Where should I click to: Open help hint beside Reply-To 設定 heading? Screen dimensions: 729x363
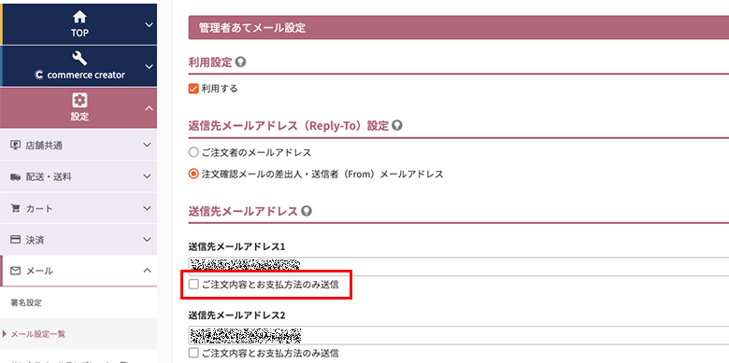pos(396,125)
